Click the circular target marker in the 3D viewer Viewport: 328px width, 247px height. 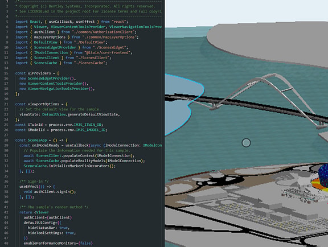pyautogui.click(x=246, y=143)
